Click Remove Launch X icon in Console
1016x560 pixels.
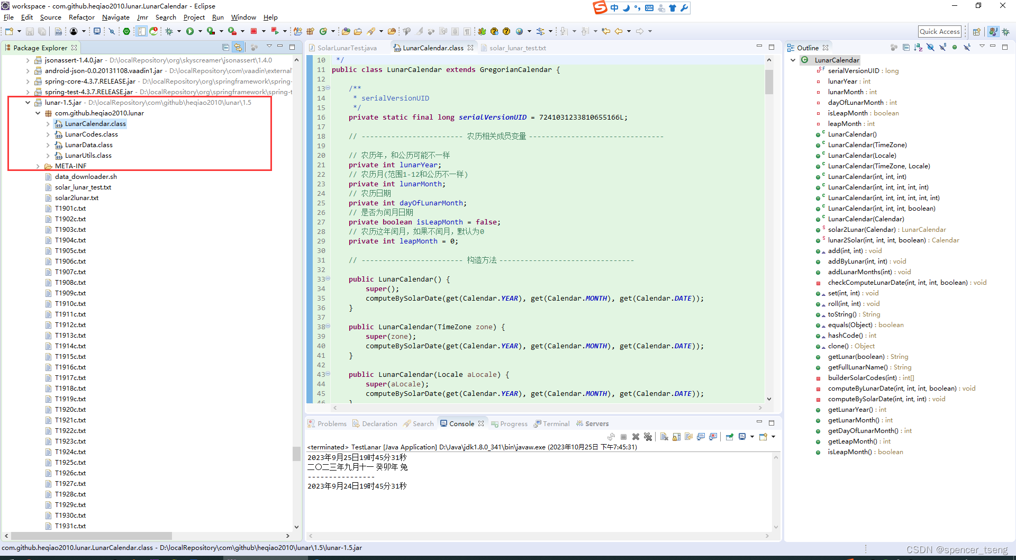tap(636, 437)
